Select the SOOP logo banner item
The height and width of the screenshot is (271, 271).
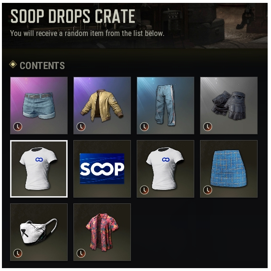[102, 169]
